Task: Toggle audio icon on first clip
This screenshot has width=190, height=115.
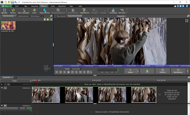Action: click(38, 102)
